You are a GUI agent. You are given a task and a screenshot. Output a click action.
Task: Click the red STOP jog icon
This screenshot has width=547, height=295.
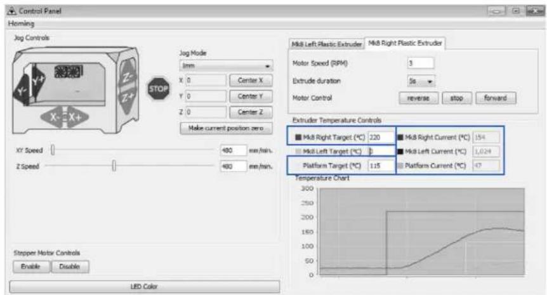pos(159,89)
